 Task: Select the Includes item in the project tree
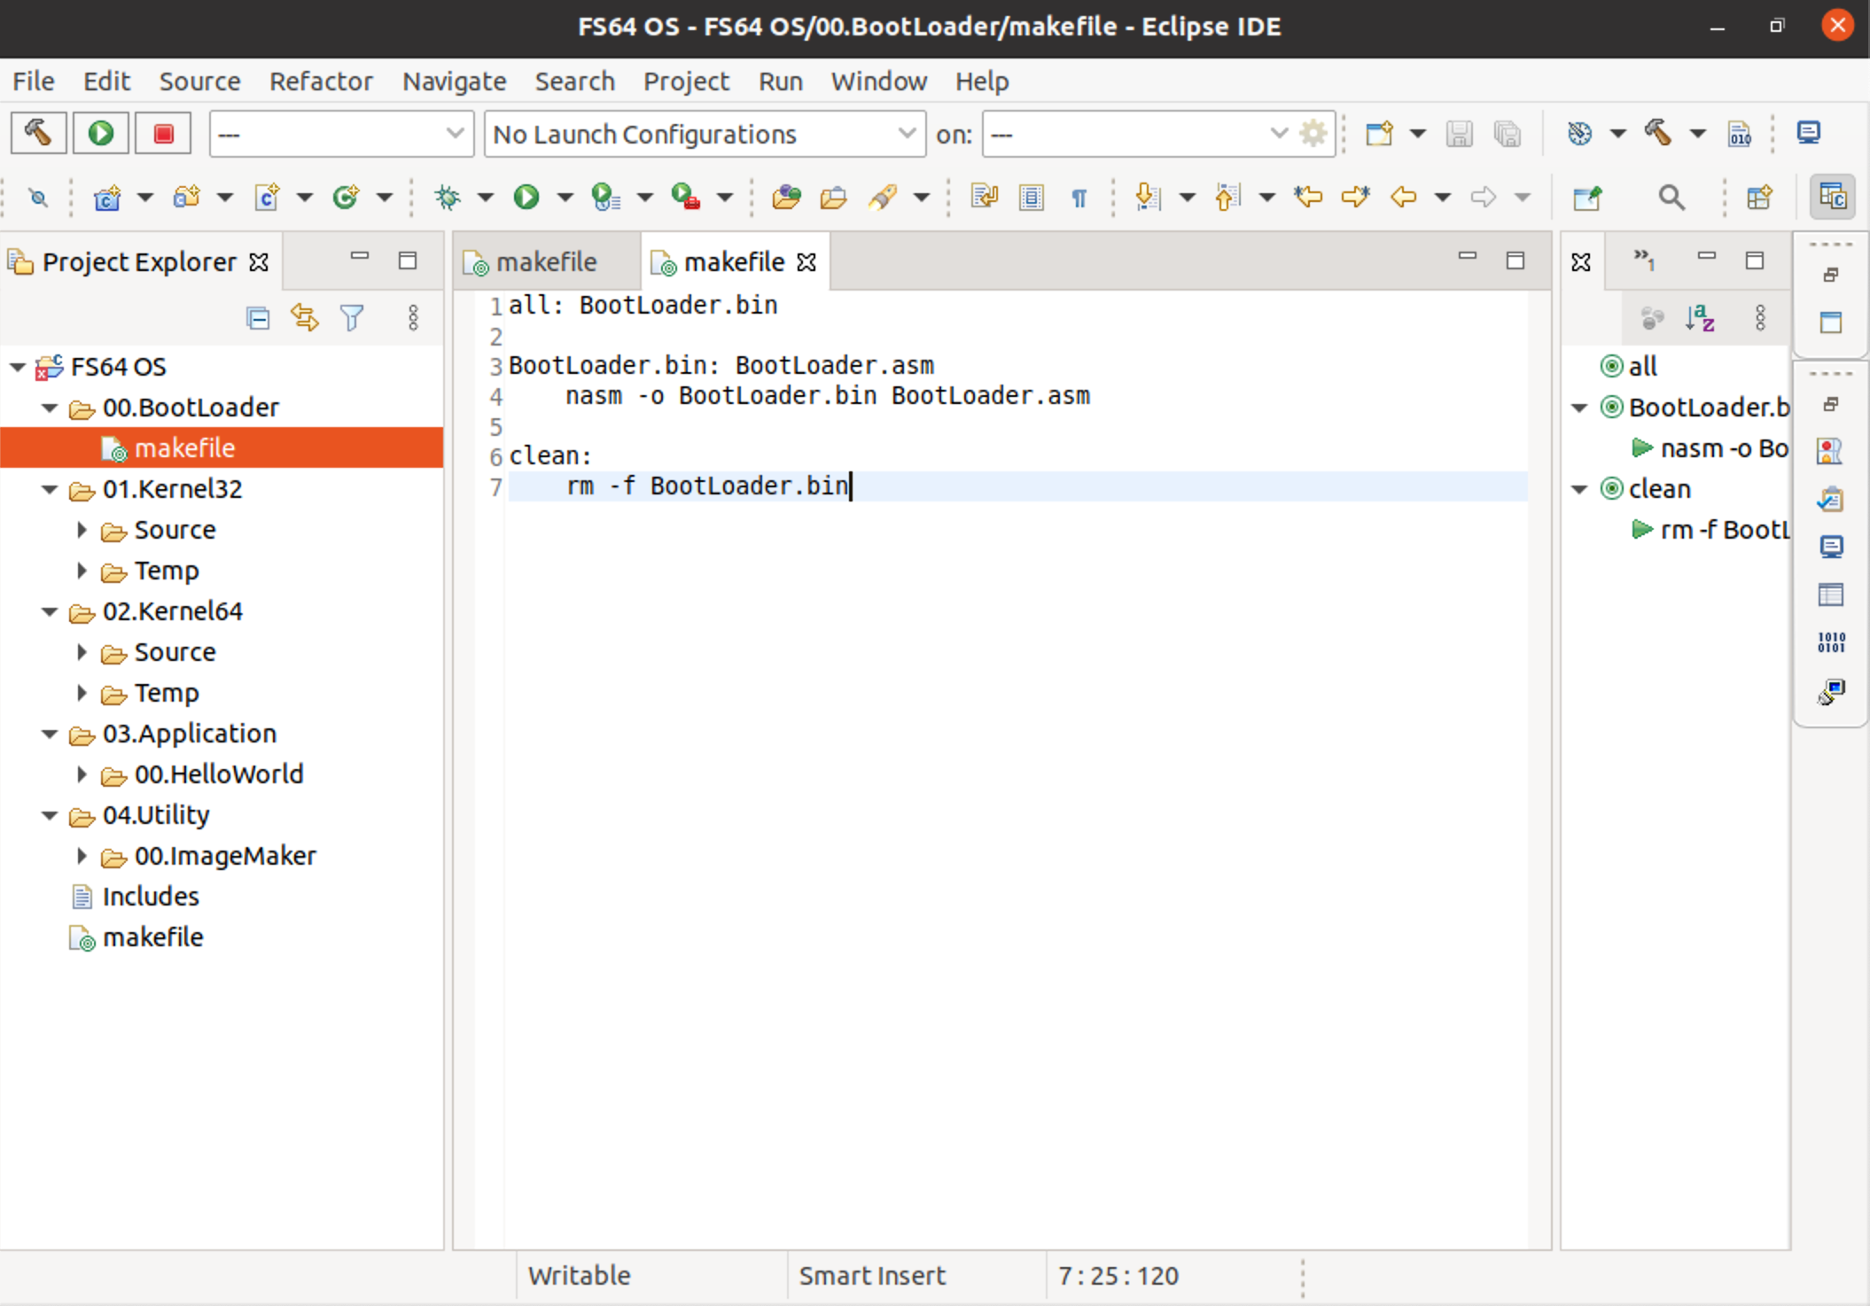click(x=150, y=897)
